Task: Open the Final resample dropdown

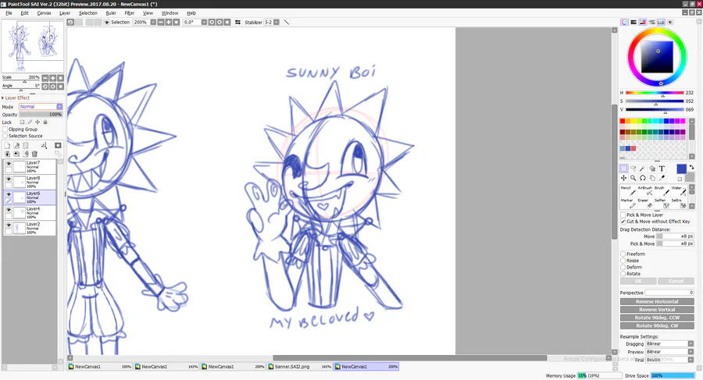Action: click(691, 360)
